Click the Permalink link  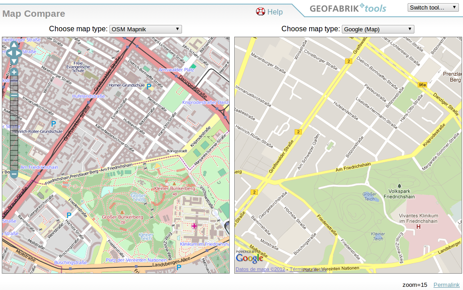pos(446,285)
